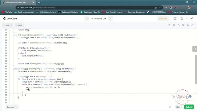
Task: Click the 'insertIntervals' method name on line 29
Action: (x=30, y=35)
